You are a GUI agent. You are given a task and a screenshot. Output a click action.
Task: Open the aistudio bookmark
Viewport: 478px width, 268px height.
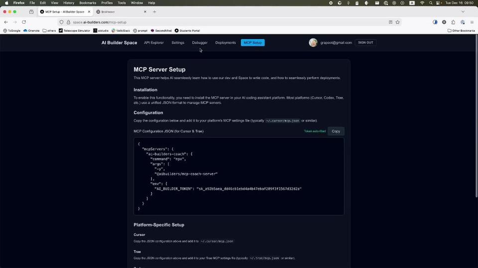coord(101,31)
